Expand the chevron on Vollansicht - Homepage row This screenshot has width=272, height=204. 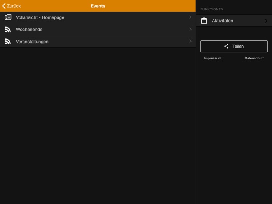[x=190, y=17]
